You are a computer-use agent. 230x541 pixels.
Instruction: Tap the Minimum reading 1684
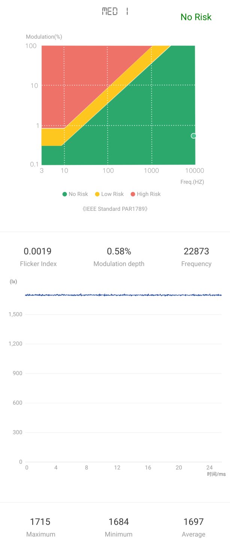pos(119,521)
